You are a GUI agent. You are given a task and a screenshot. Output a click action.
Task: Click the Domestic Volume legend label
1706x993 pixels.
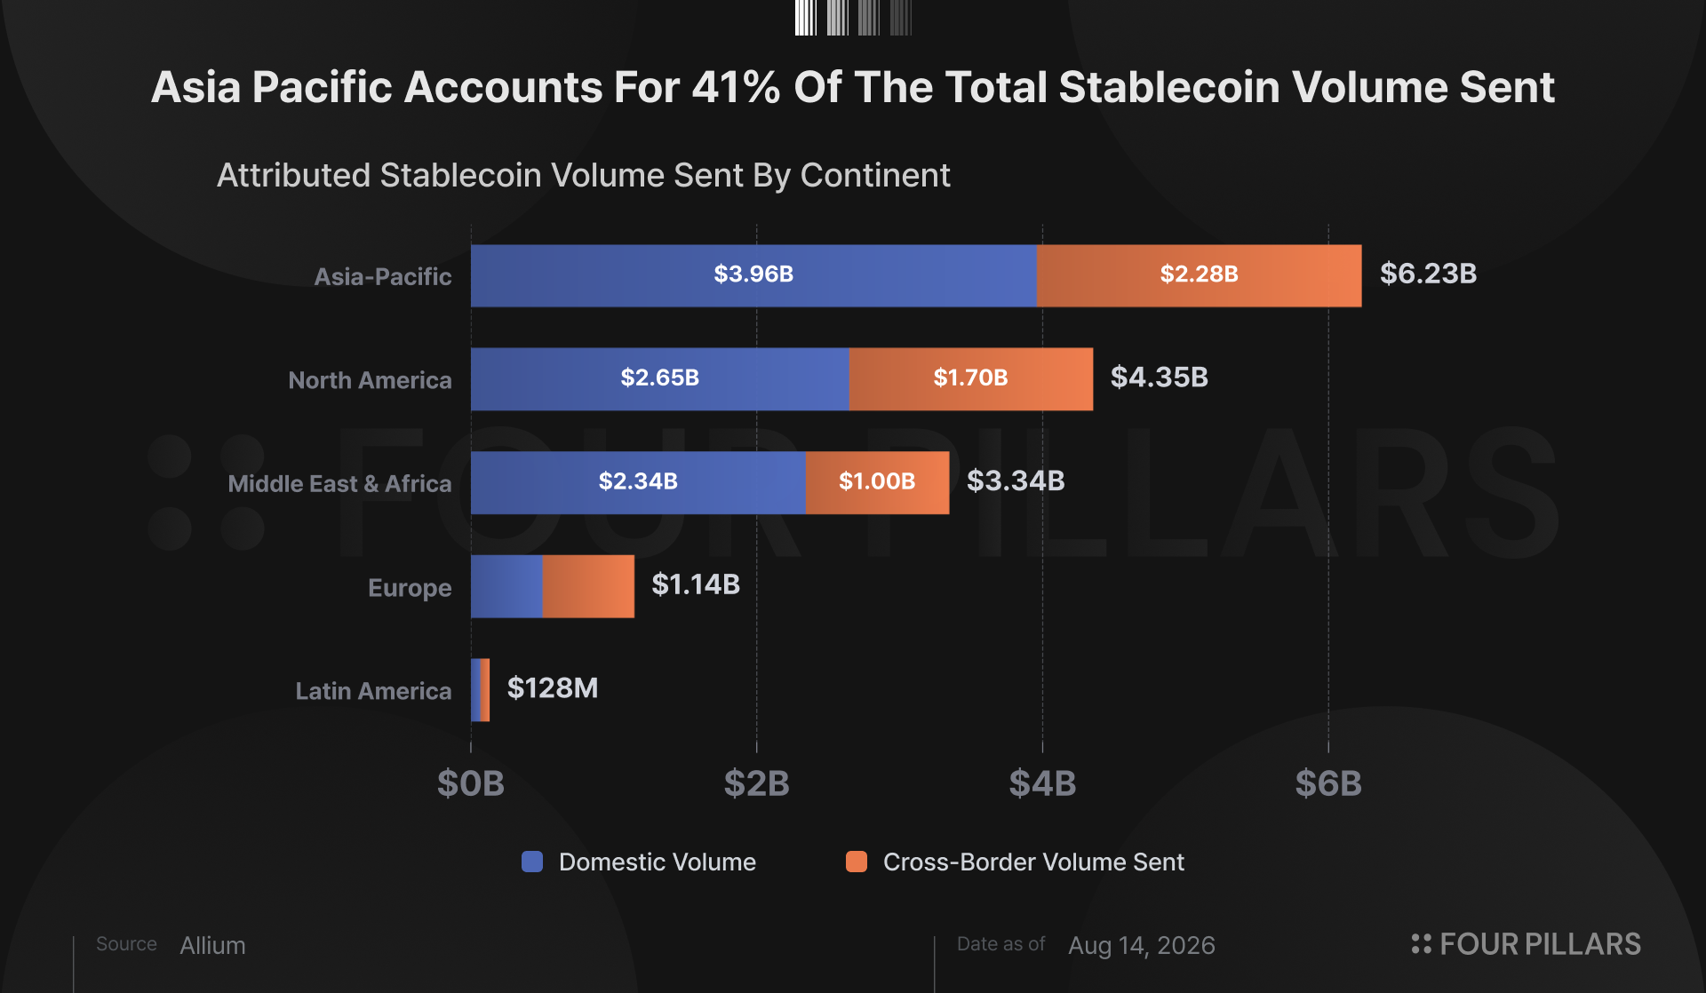(658, 862)
